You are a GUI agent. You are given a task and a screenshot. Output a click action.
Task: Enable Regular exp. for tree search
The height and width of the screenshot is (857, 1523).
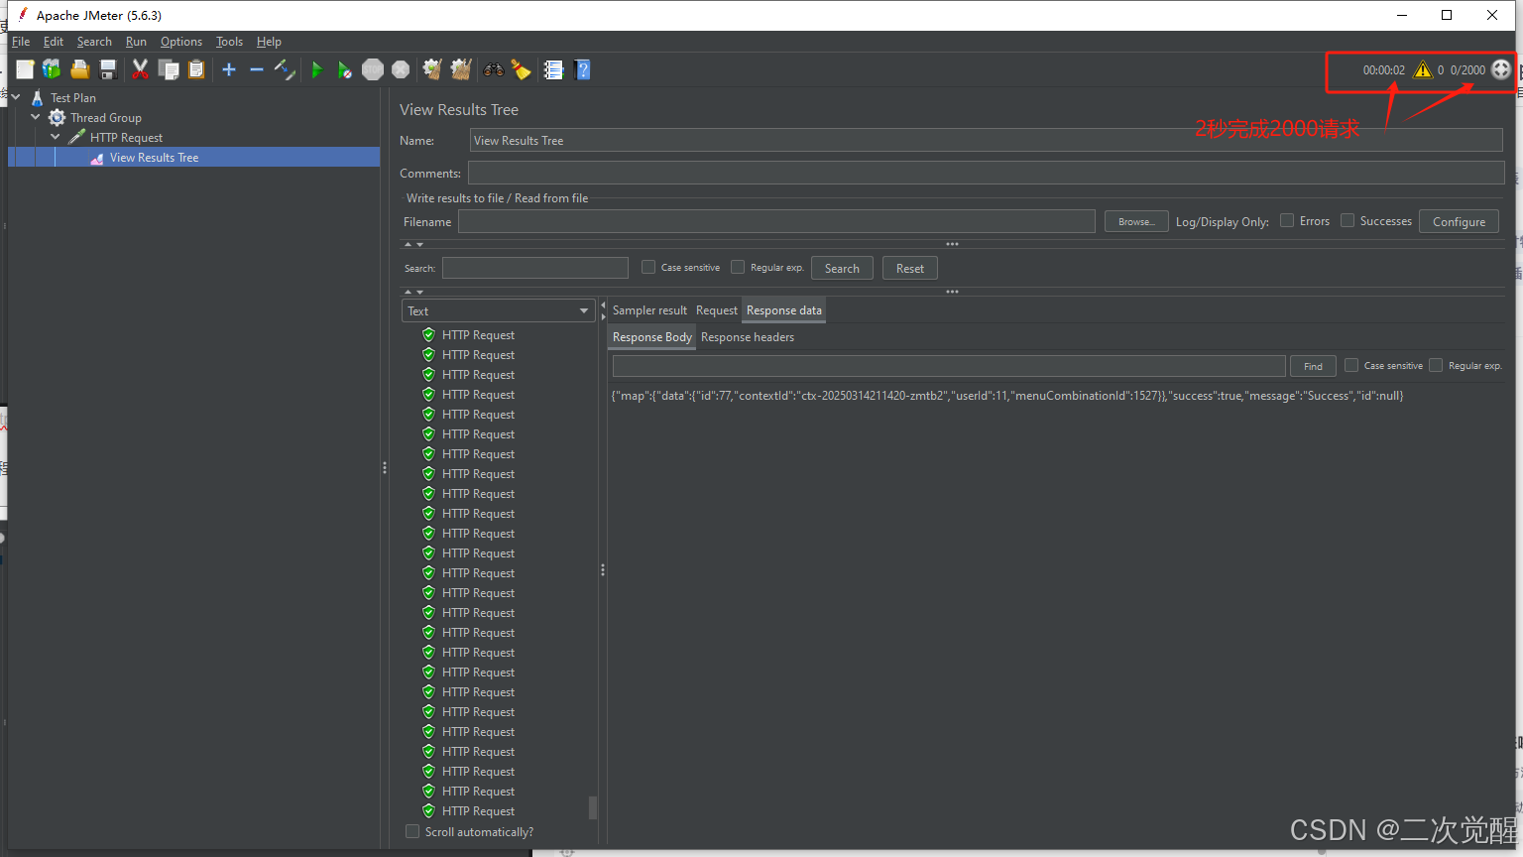[x=738, y=267]
